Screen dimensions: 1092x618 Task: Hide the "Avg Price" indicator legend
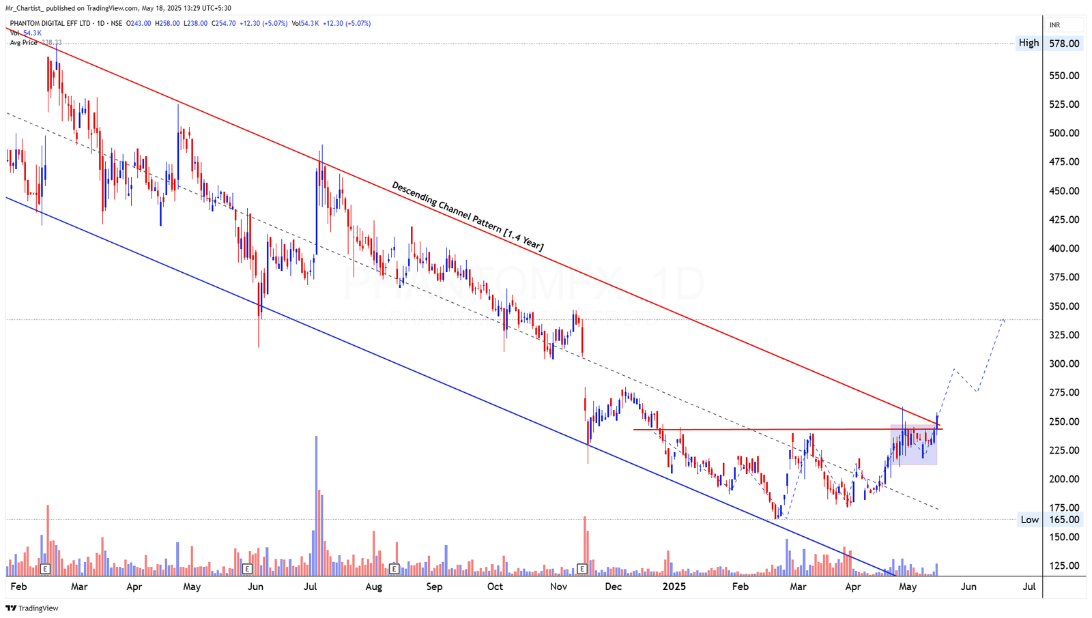[x=23, y=42]
